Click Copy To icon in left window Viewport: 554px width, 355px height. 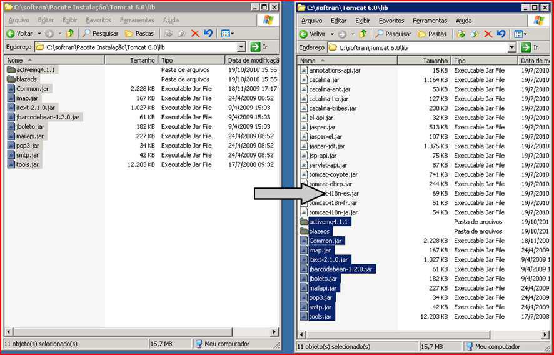(x=182, y=34)
